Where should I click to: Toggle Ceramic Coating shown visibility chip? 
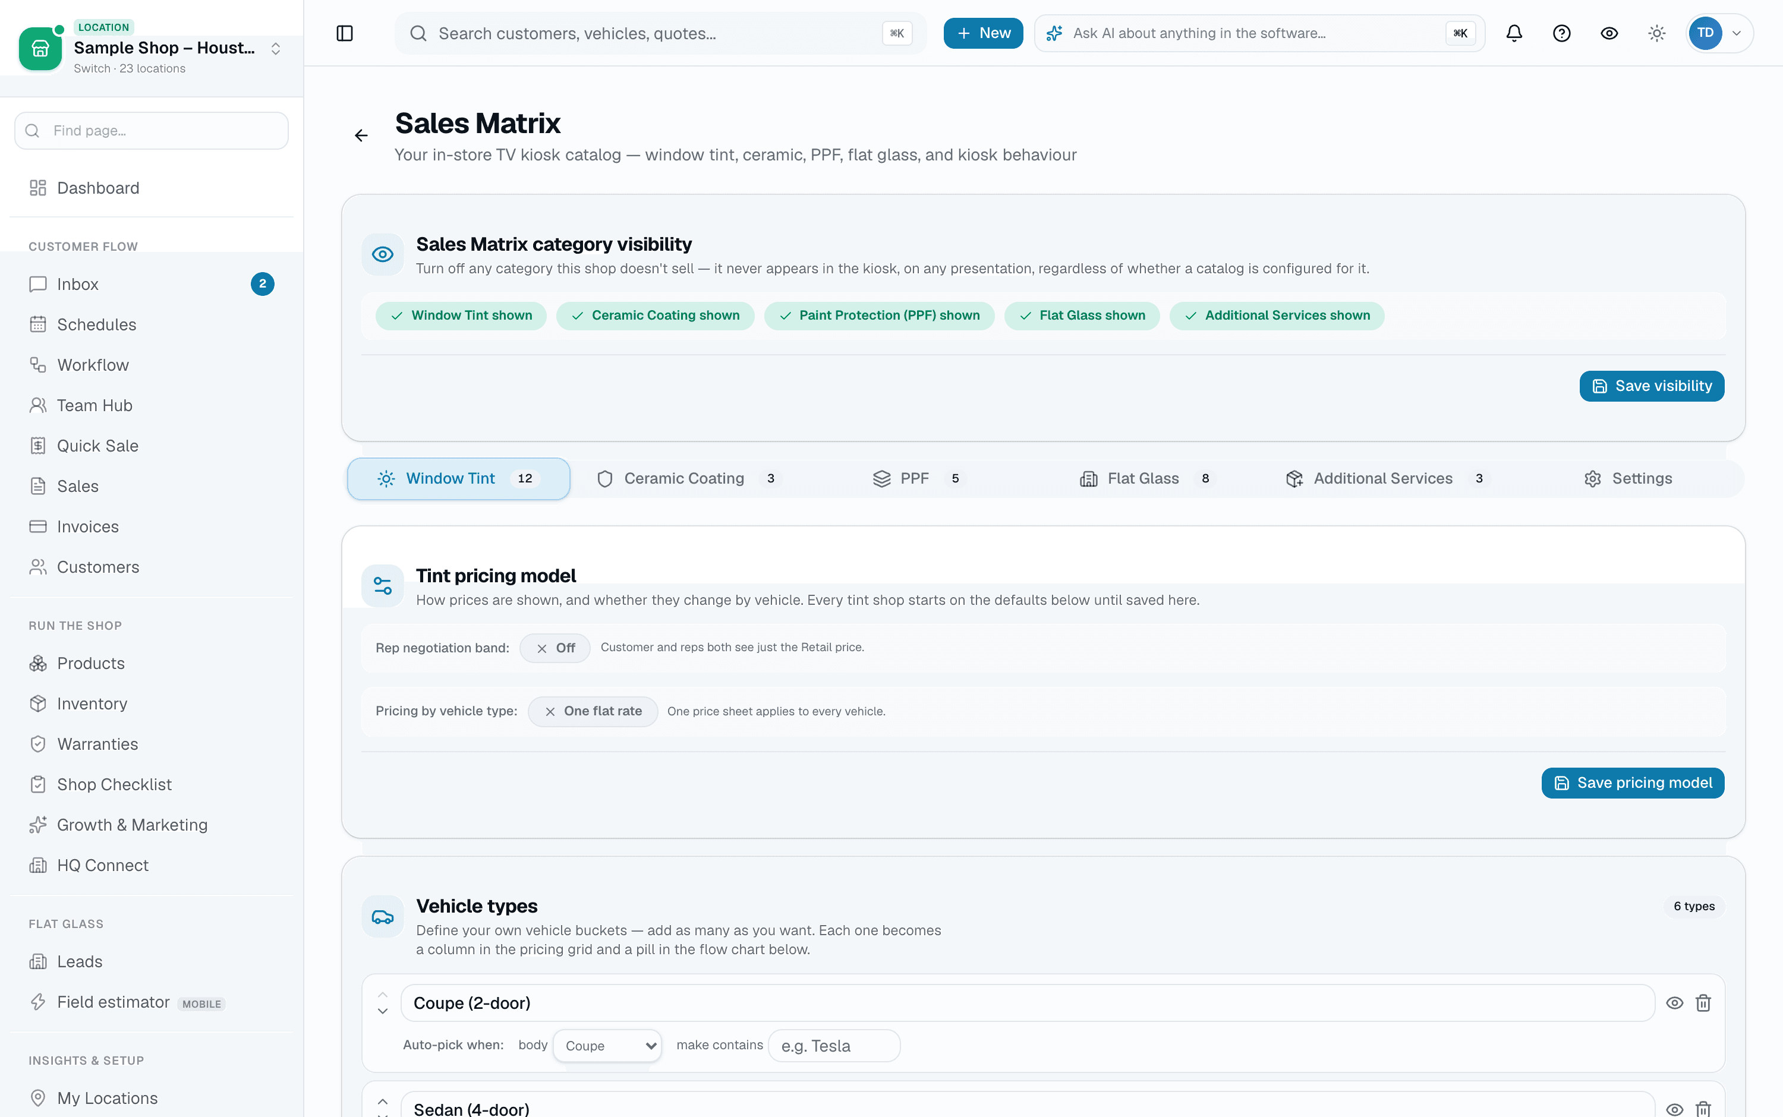coord(656,315)
